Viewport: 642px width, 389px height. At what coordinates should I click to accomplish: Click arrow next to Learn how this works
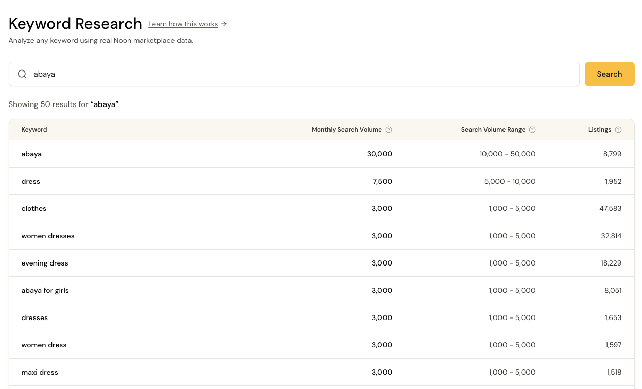coord(224,24)
